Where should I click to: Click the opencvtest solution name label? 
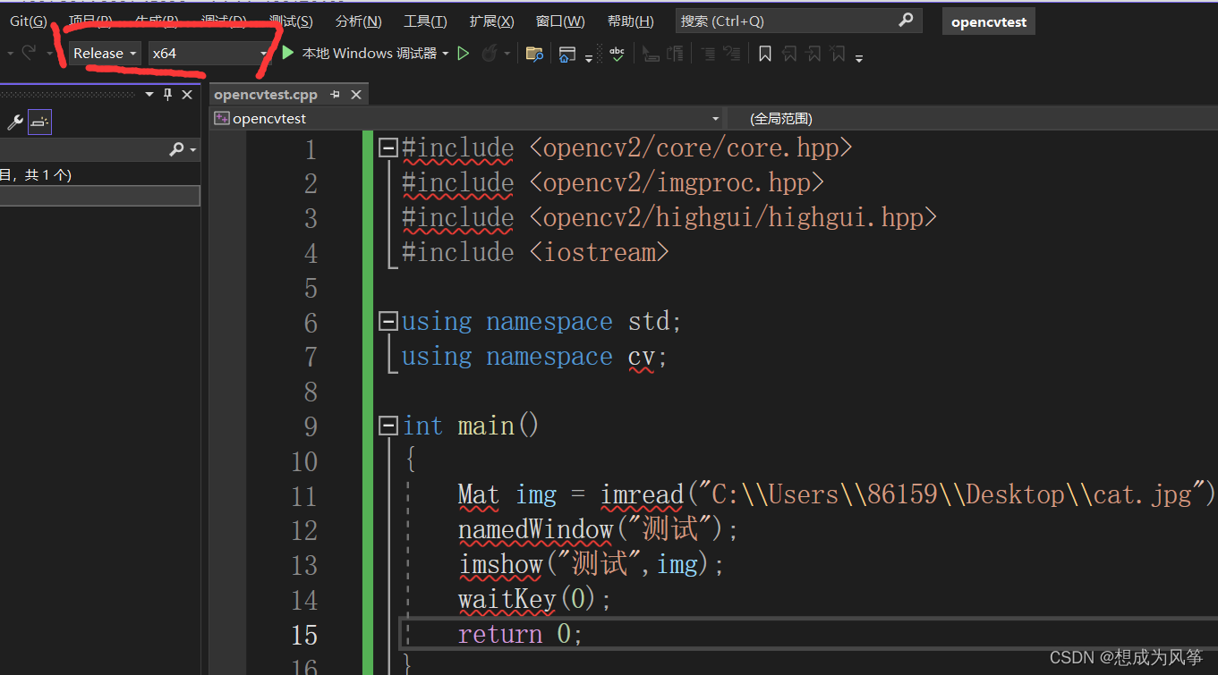pyautogui.click(x=989, y=21)
